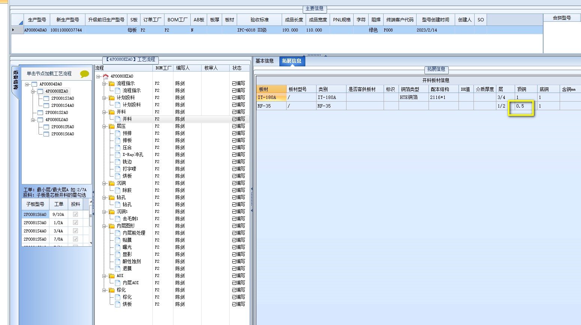The height and width of the screenshot is (325, 581).
Task: Click the HTE铜箔 cell
Action: (x=414, y=97)
